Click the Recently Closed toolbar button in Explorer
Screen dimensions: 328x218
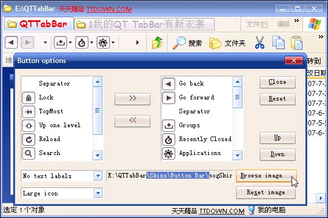[82, 42]
